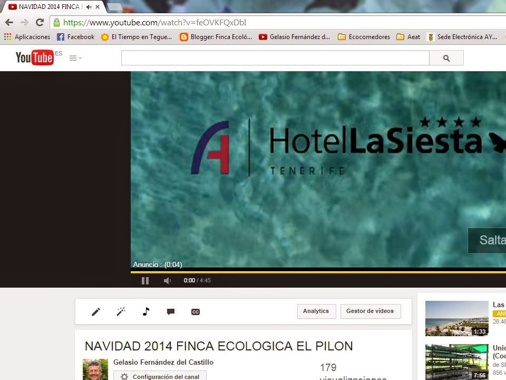The image size is (506, 380).
Task: Click the pencil edit video icon
Action: 96,312
